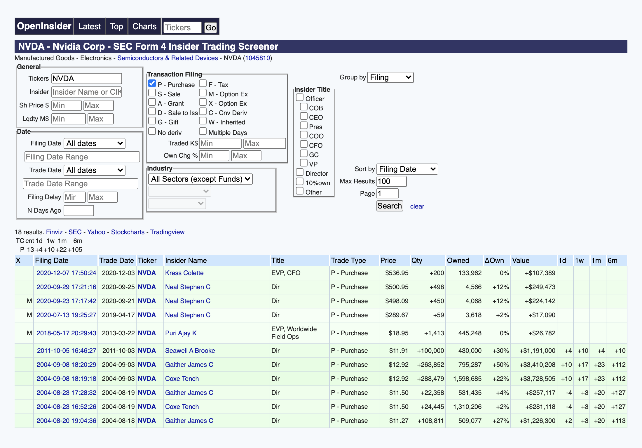Open the Latest menu item
The width and height of the screenshot is (642, 448).
tap(90, 27)
